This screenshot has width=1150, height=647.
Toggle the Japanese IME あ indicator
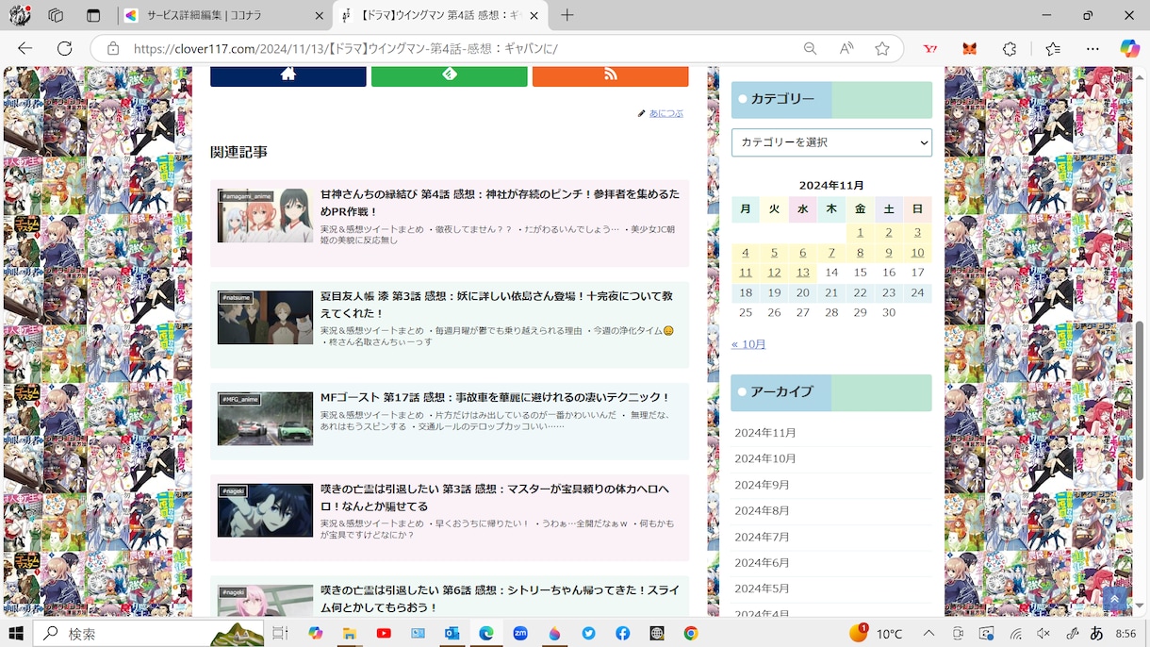click(x=1097, y=633)
